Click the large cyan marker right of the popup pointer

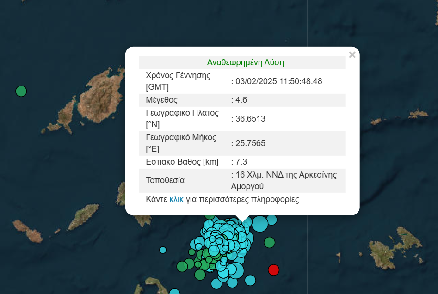coord(259,224)
